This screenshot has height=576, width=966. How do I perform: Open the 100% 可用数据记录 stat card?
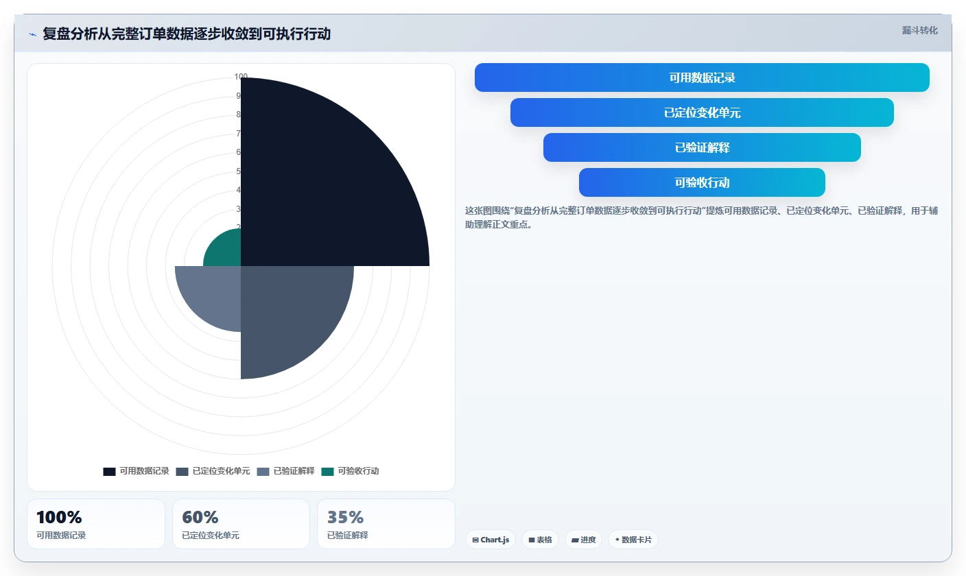[x=96, y=524]
